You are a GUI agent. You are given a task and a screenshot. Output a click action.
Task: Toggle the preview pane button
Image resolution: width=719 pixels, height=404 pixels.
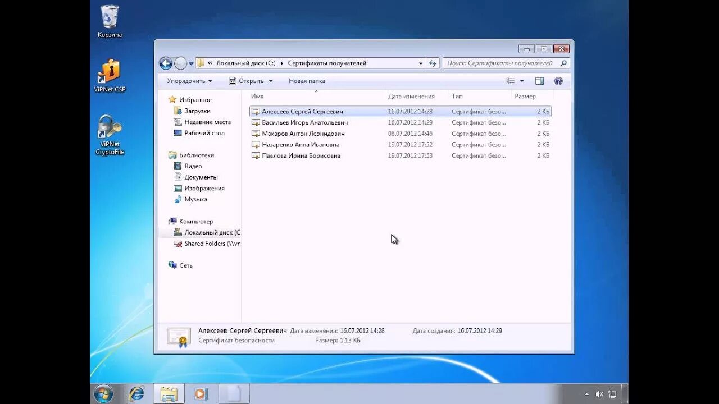[x=539, y=81]
